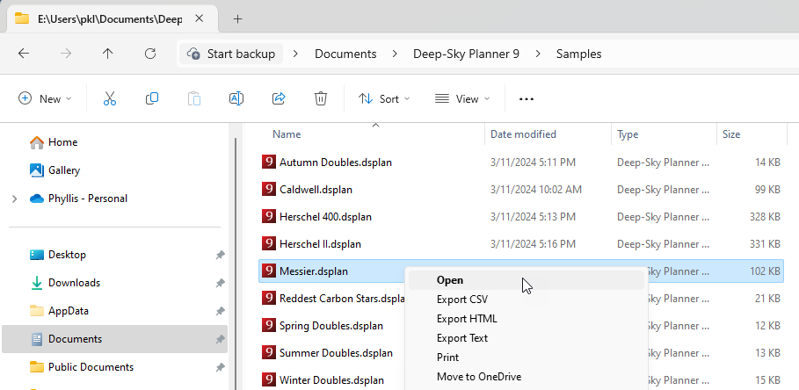Image resolution: width=799 pixels, height=390 pixels.
Task: Select Downloads in the navigation pane
Action: tap(74, 283)
